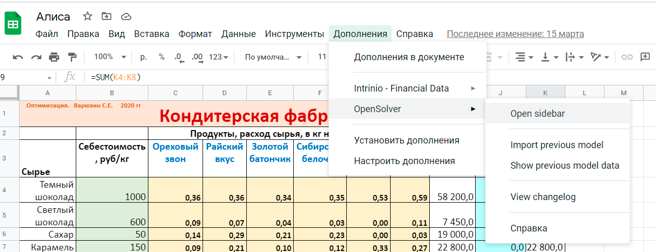Select cell with value 58 200,0

(452, 190)
